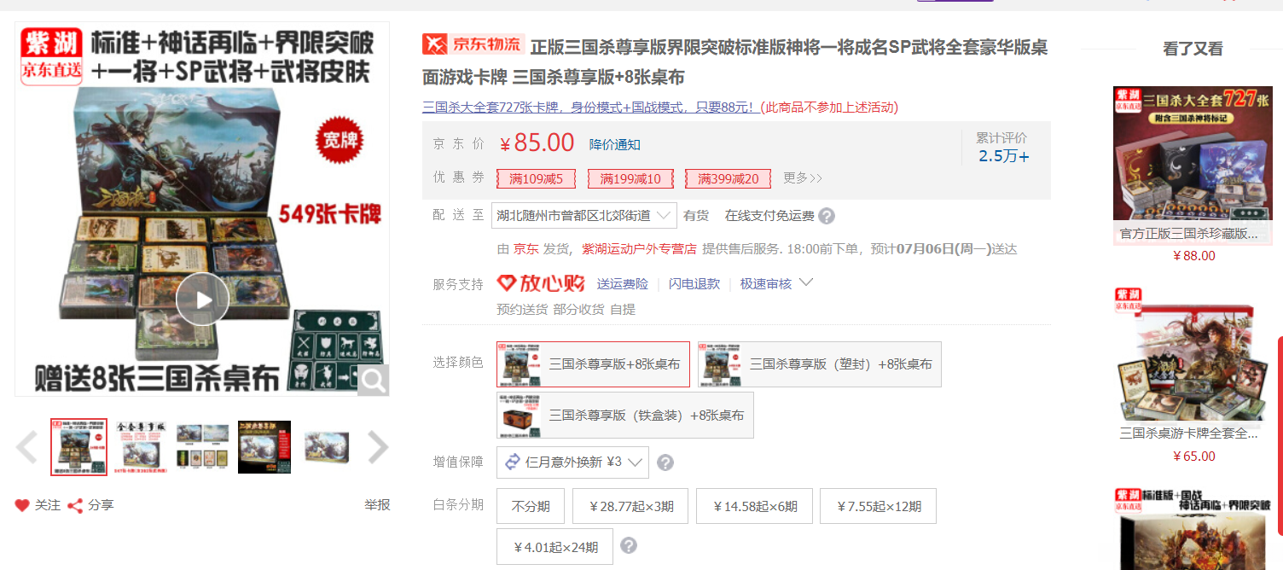Click the 白条分期 help question icon
The width and height of the screenshot is (1283, 570).
(629, 546)
